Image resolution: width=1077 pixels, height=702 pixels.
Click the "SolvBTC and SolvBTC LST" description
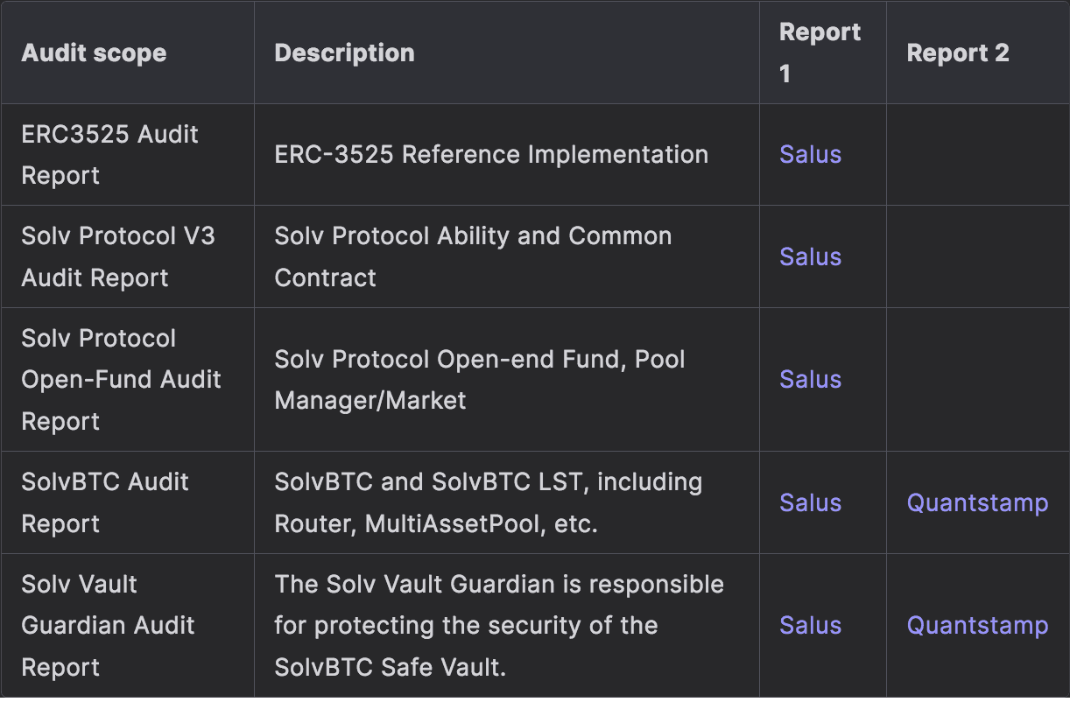488,502
